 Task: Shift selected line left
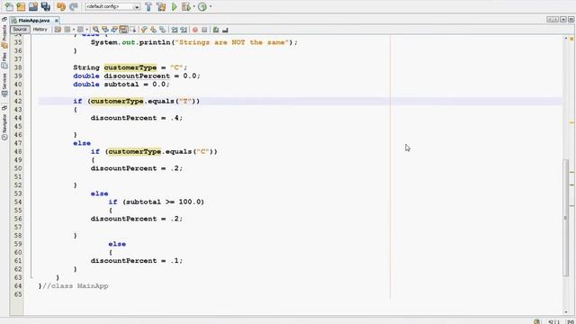click(x=174, y=30)
